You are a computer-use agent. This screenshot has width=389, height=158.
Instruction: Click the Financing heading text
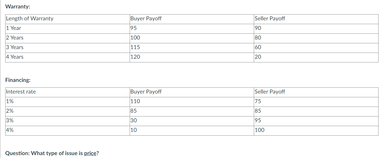[x=18, y=80]
